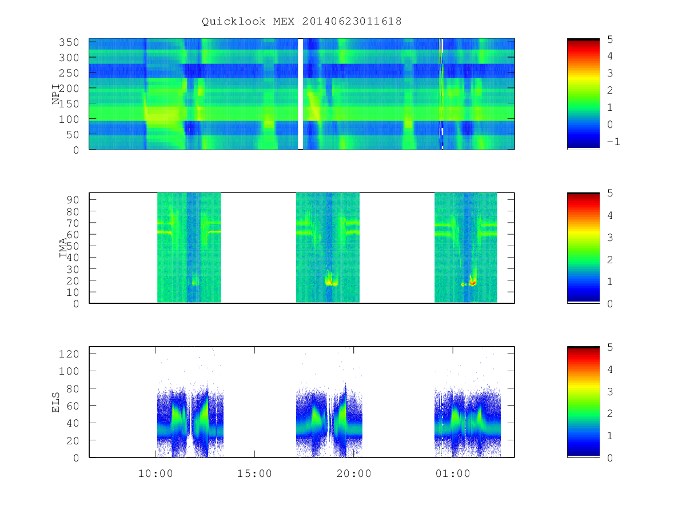686x514 pixels.
Task: Click the 01:00 time axis label
Action: pyautogui.click(x=453, y=473)
